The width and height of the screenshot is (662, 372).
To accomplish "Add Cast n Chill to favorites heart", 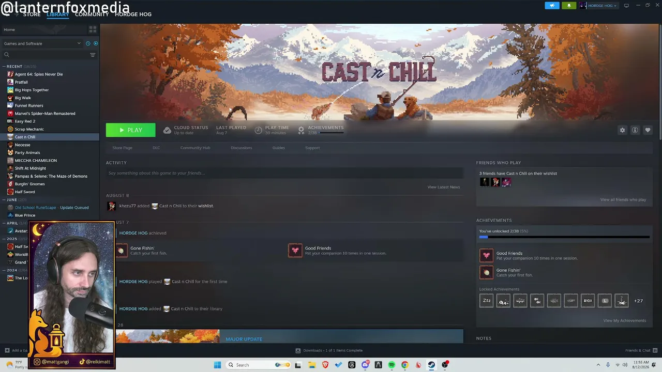I will [648, 130].
